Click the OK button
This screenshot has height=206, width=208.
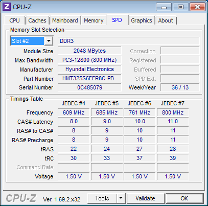pyautogui.click(x=184, y=198)
